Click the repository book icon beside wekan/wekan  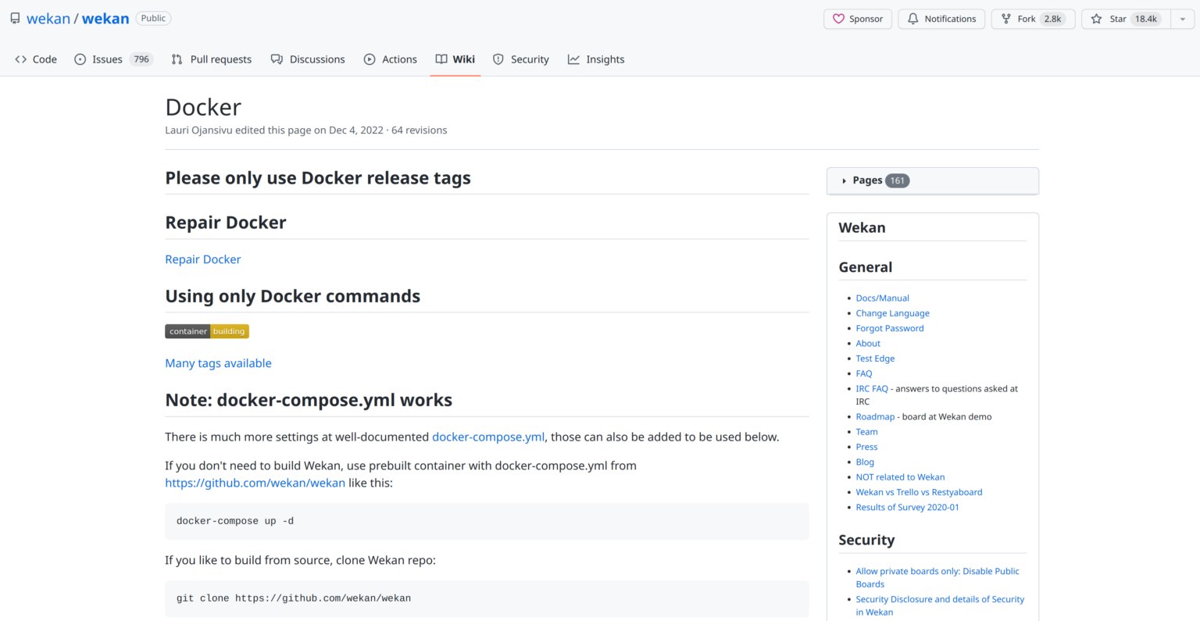coord(14,18)
